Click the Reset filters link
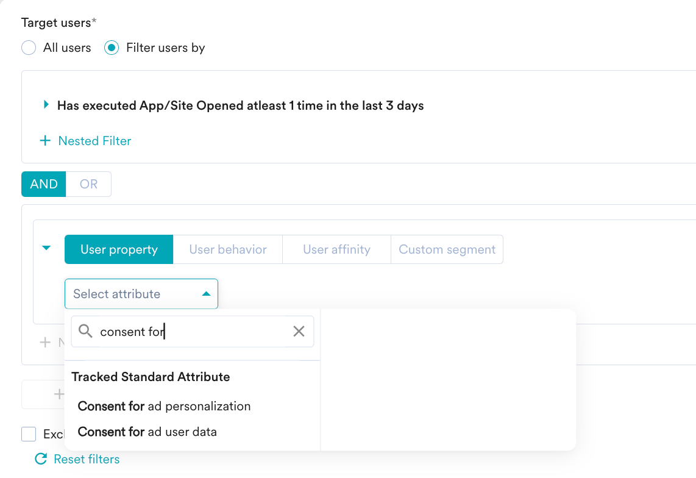The height and width of the screenshot is (478, 696). (x=87, y=459)
